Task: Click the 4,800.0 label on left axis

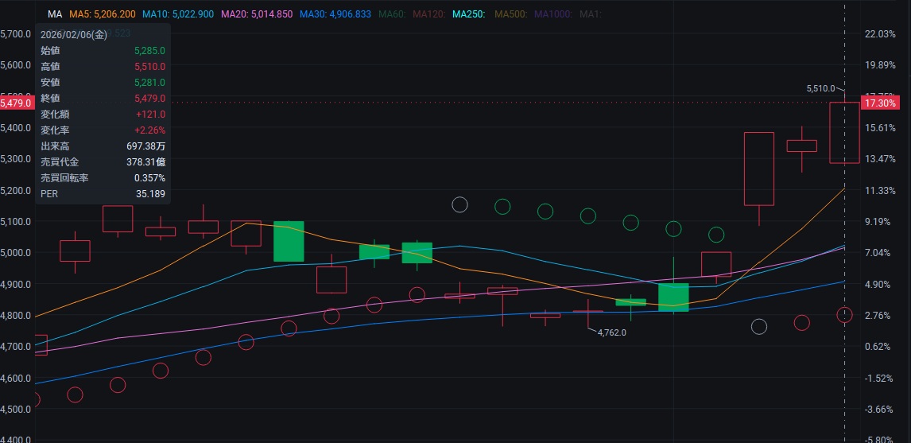Action: pos(16,315)
